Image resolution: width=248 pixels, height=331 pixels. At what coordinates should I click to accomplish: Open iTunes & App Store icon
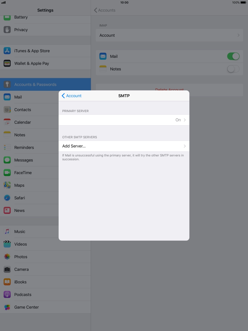click(7, 51)
